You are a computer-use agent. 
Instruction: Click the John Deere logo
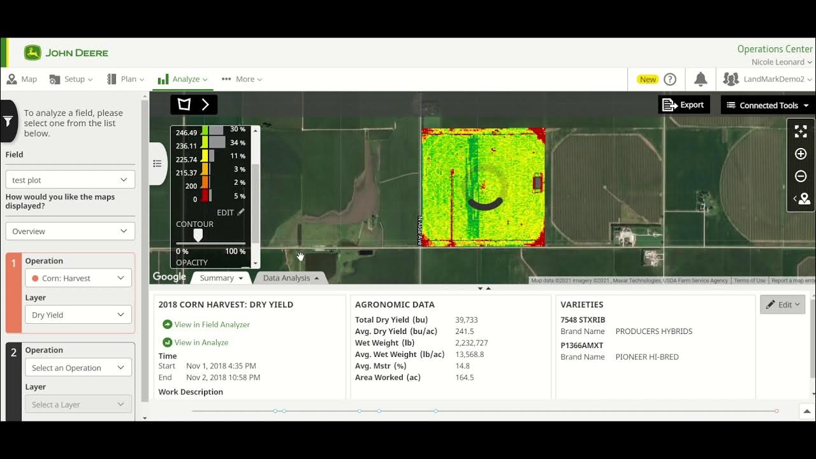(66, 53)
